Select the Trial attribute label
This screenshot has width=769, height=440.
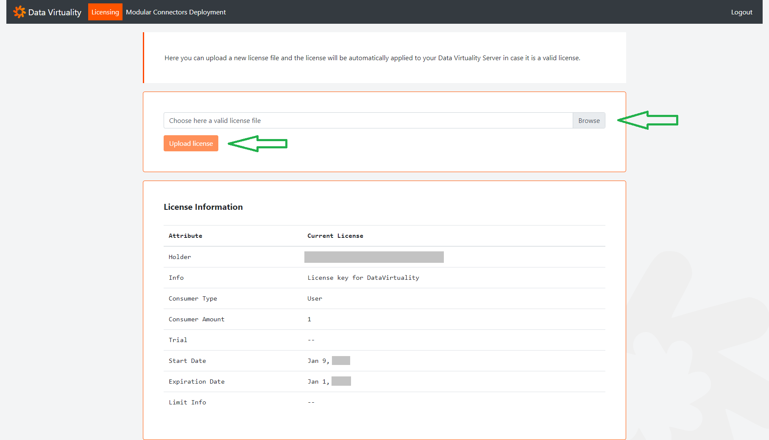point(178,340)
